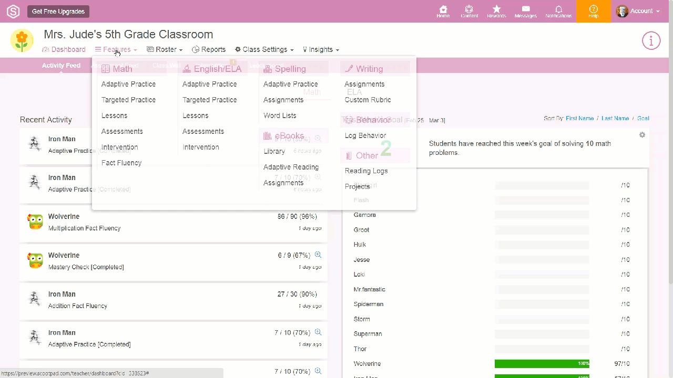This screenshot has width=673, height=378.
Task: Open Fact Fluency in Math menu
Action: coord(121,163)
